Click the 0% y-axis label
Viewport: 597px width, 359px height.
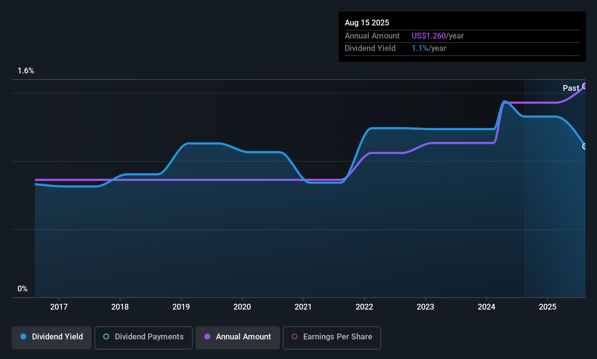[23, 289]
